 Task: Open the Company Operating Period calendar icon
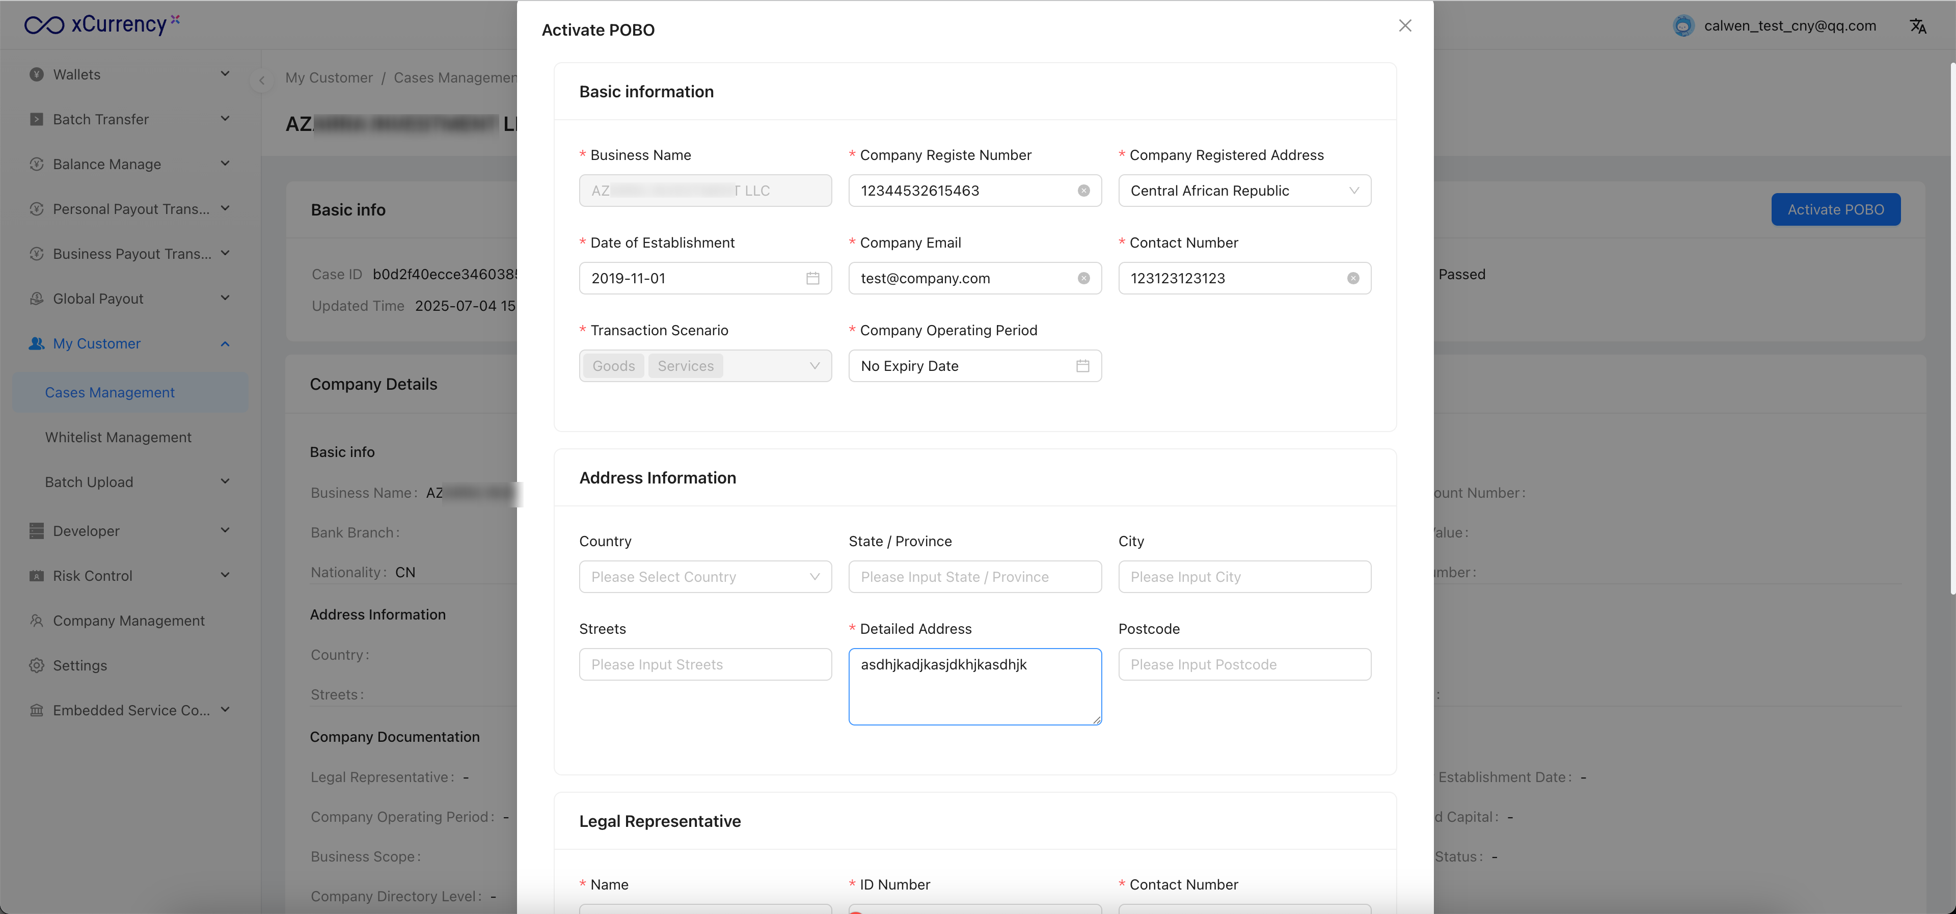(1082, 366)
